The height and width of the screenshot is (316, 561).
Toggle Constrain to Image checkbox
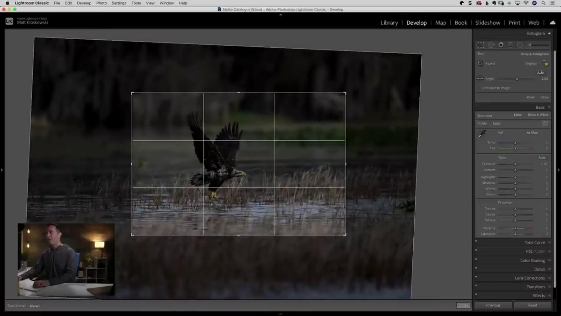pyautogui.click(x=479, y=88)
